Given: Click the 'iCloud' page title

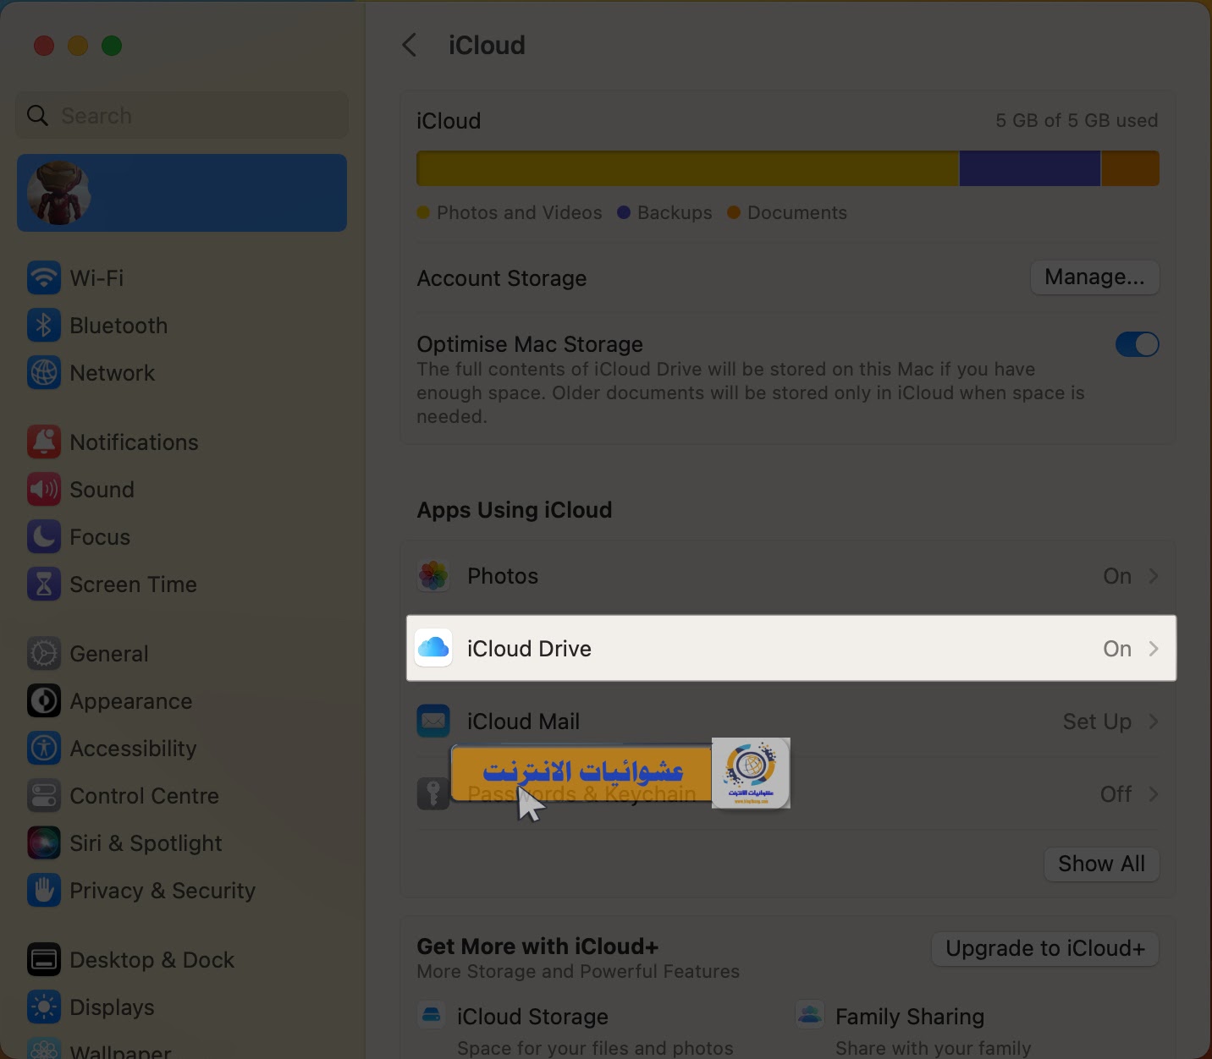Looking at the screenshot, I should click(487, 45).
